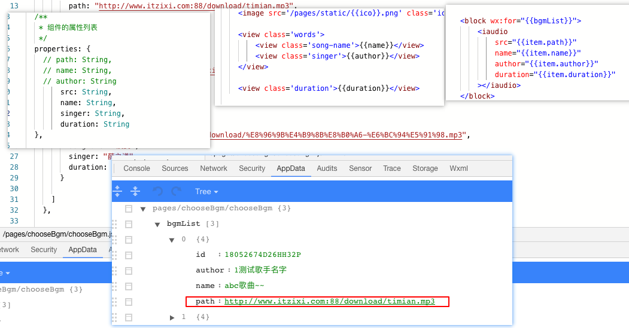629x328 pixels.
Task: Click the author value 1测试歌手名字
Action: point(260,270)
